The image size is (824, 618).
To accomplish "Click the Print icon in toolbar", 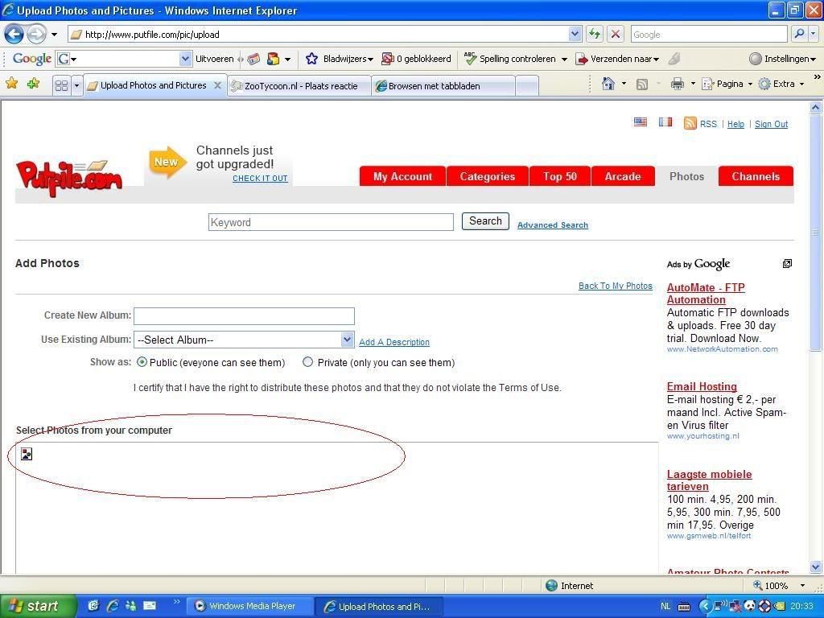I will pyautogui.click(x=678, y=84).
